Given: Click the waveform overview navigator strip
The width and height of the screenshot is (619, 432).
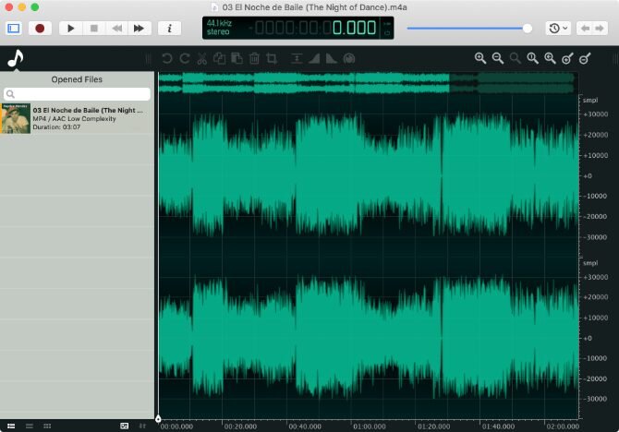Looking at the screenshot, I should [x=367, y=83].
